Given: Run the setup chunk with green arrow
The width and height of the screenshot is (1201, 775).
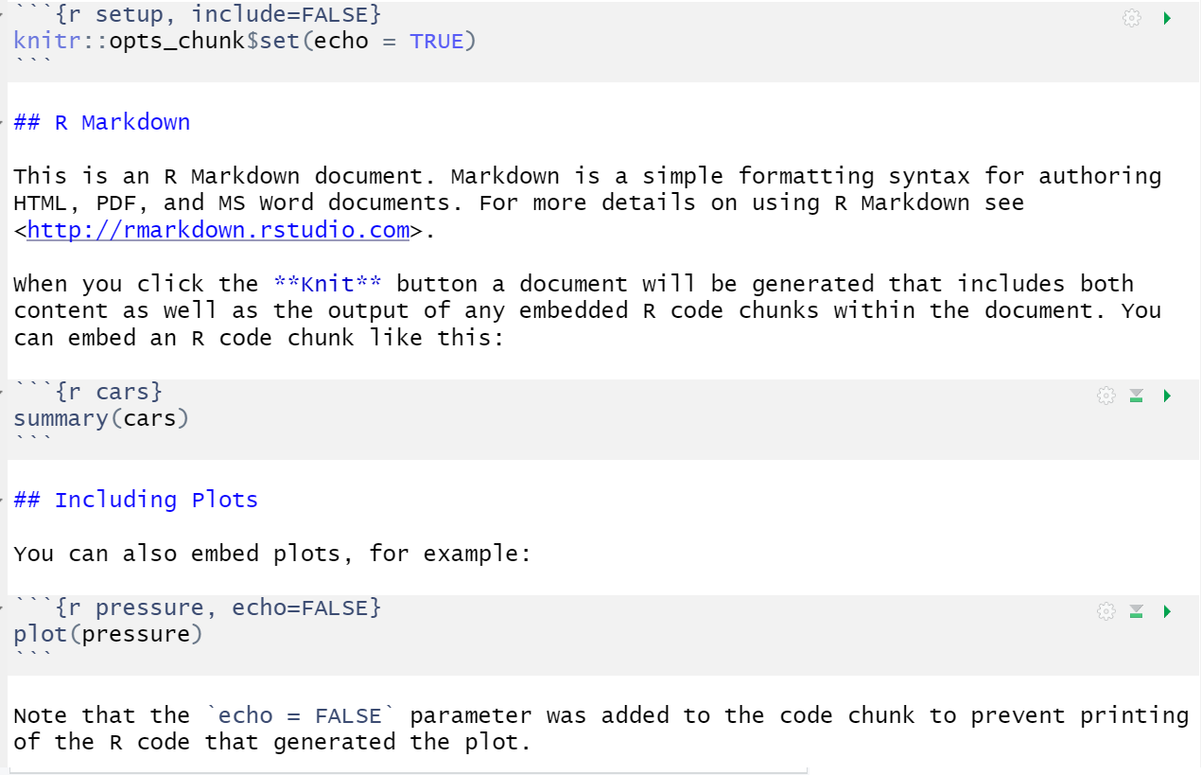Looking at the screenshot, I should [1167, 18].
